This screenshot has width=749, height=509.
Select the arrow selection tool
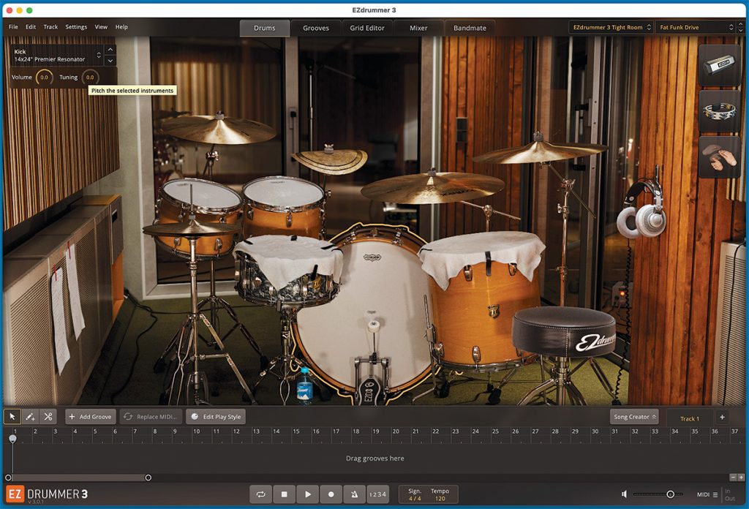[x=12, y=416]
